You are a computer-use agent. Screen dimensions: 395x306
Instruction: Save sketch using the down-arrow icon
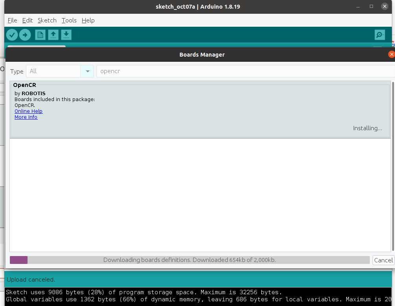tap(66, 35)
